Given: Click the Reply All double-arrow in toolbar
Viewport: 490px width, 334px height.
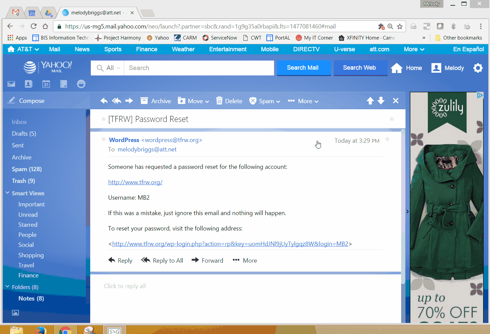Looking at the screenshot, I should 116,101.
